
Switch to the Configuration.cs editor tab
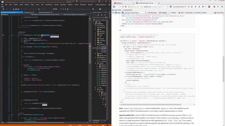28,13
